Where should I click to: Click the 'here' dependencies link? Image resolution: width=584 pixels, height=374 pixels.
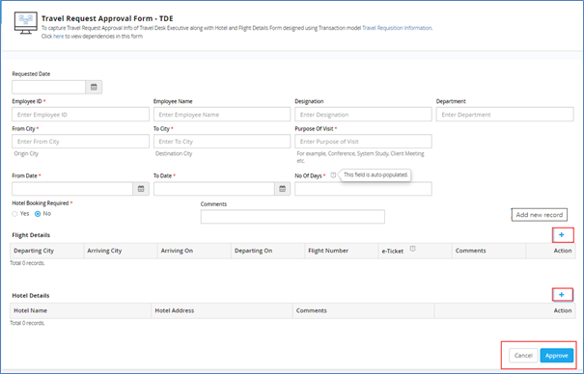[x=59, y=36]
